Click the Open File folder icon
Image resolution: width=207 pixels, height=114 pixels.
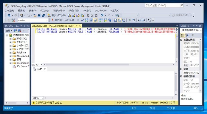tap(35, 15)
